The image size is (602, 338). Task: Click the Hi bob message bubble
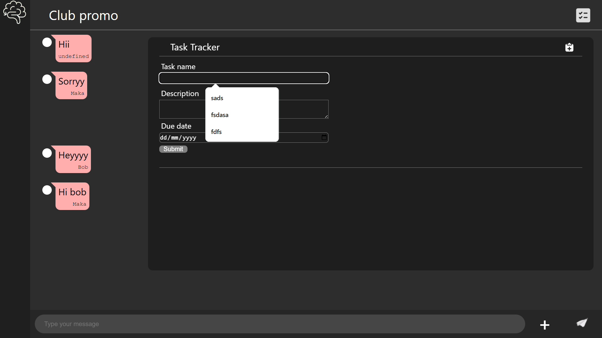(x=72, y=196)
